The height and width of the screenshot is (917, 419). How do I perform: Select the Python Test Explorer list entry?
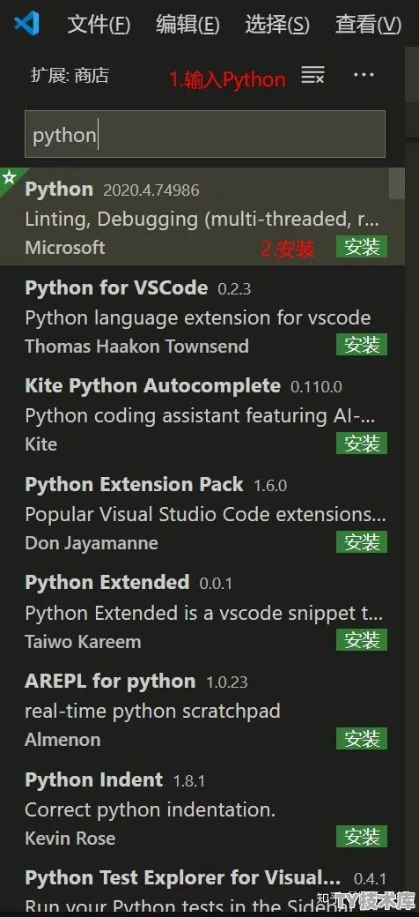[x=202, y=887]
